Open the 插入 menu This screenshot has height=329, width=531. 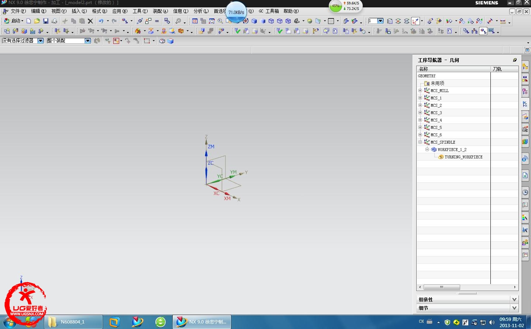(x=79, y=11)
